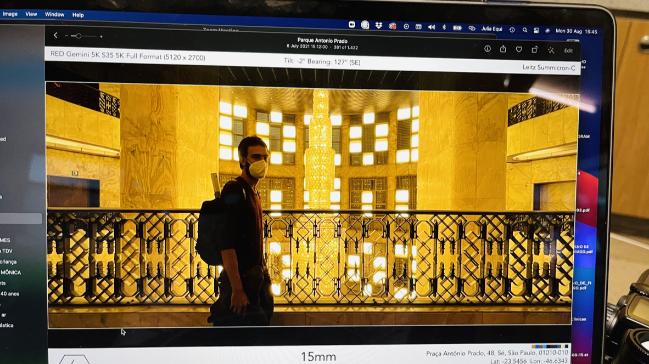649x364 pixels.
Task: Go back with the left chevron arrow
Action: (55, 36)
